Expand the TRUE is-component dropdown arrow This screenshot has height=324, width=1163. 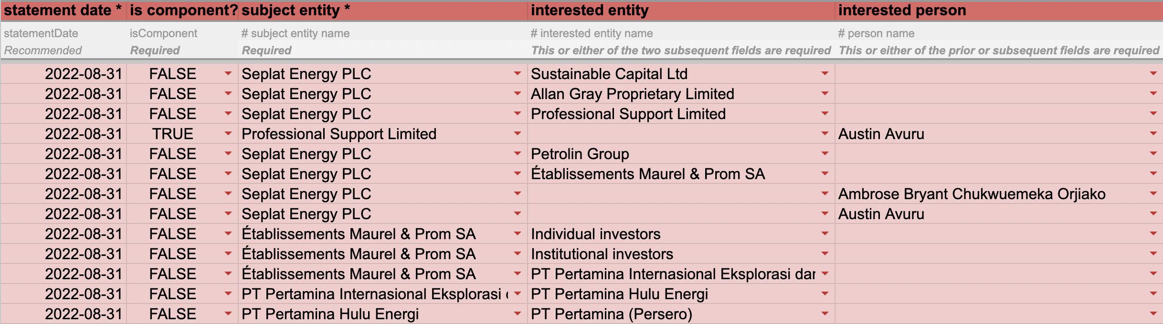pos(228,134)
